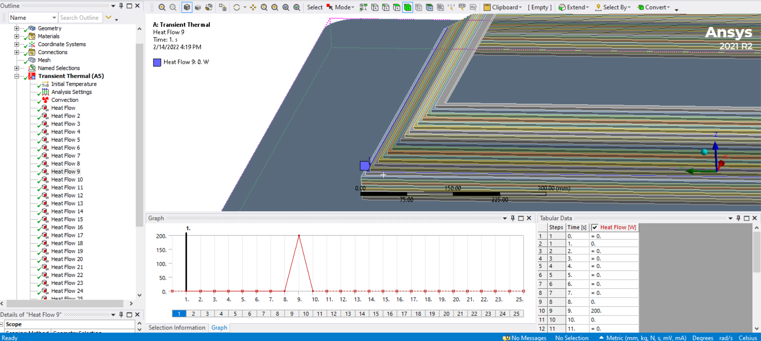Collapse the Transient Thermal (A5) branch
761x341 pixels.
click(17, 76)
